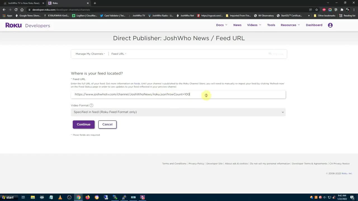Click the Cancel button
Screen dimensions: 358x201
tap(107, 125)
